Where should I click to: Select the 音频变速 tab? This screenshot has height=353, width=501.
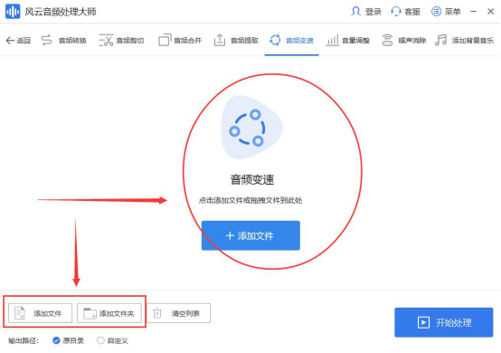tap(299, 41)
